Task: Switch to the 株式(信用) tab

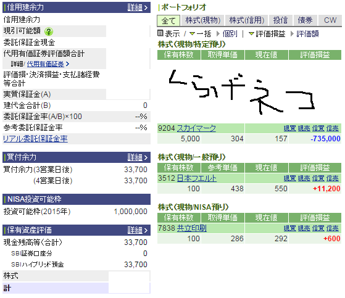Action: (247, 20)
